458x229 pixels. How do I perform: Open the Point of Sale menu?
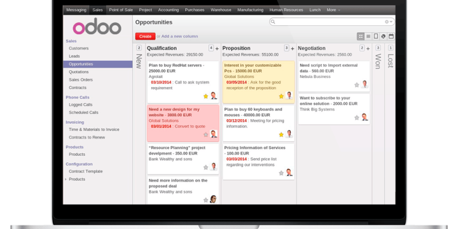tap(121, 10)
